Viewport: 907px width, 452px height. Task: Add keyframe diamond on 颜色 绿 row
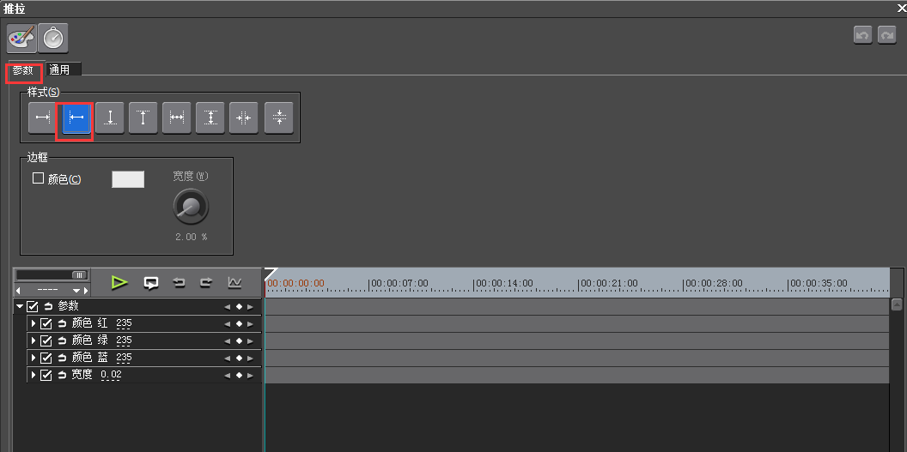pos(239,341)
